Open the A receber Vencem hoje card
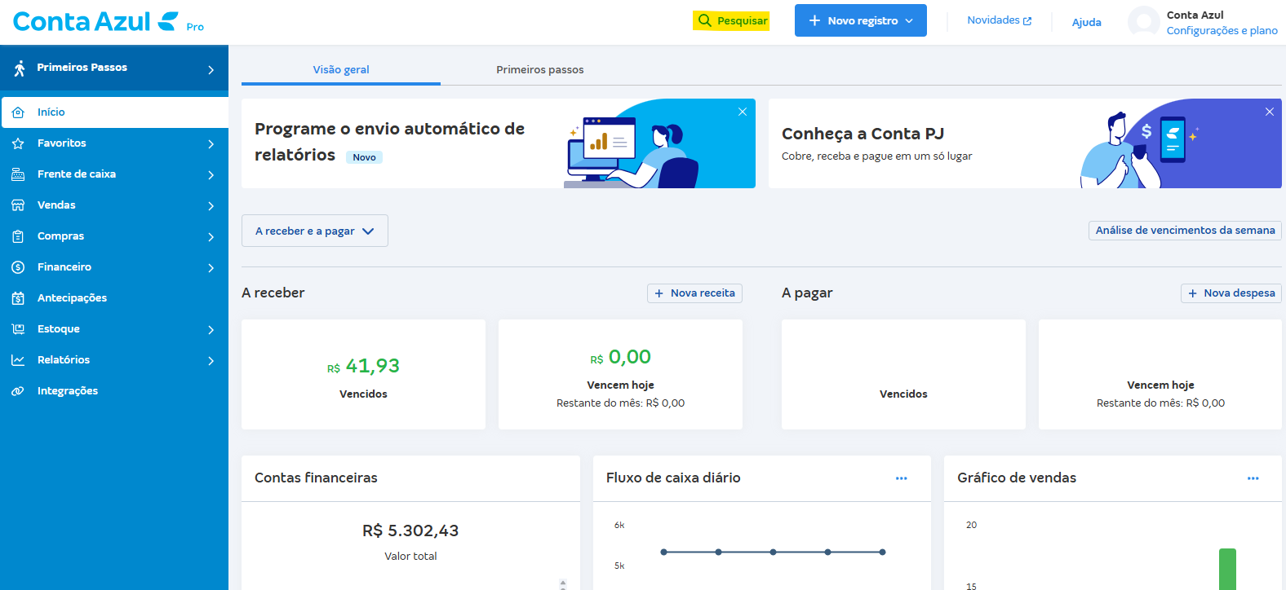This screenshot has height=590, width=1286. [620, 375]
